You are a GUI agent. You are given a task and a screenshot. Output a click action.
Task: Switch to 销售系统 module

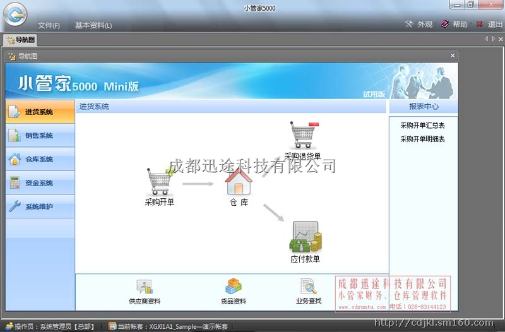40,136
